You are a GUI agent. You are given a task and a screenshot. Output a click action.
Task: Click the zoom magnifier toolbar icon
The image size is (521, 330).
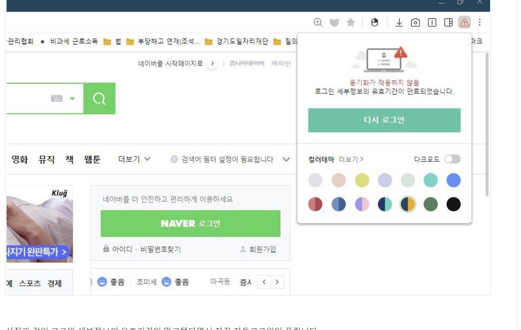tap(318, 22)
